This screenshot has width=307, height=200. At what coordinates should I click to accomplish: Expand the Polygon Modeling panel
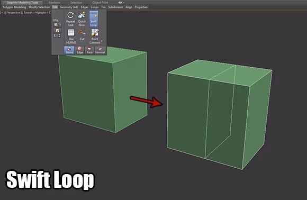point(14,7)
